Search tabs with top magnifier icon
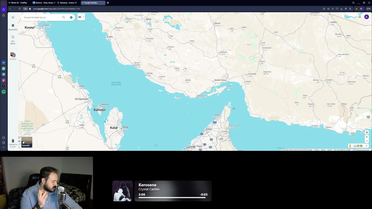372x209 pixels. (x=353, y=3)
